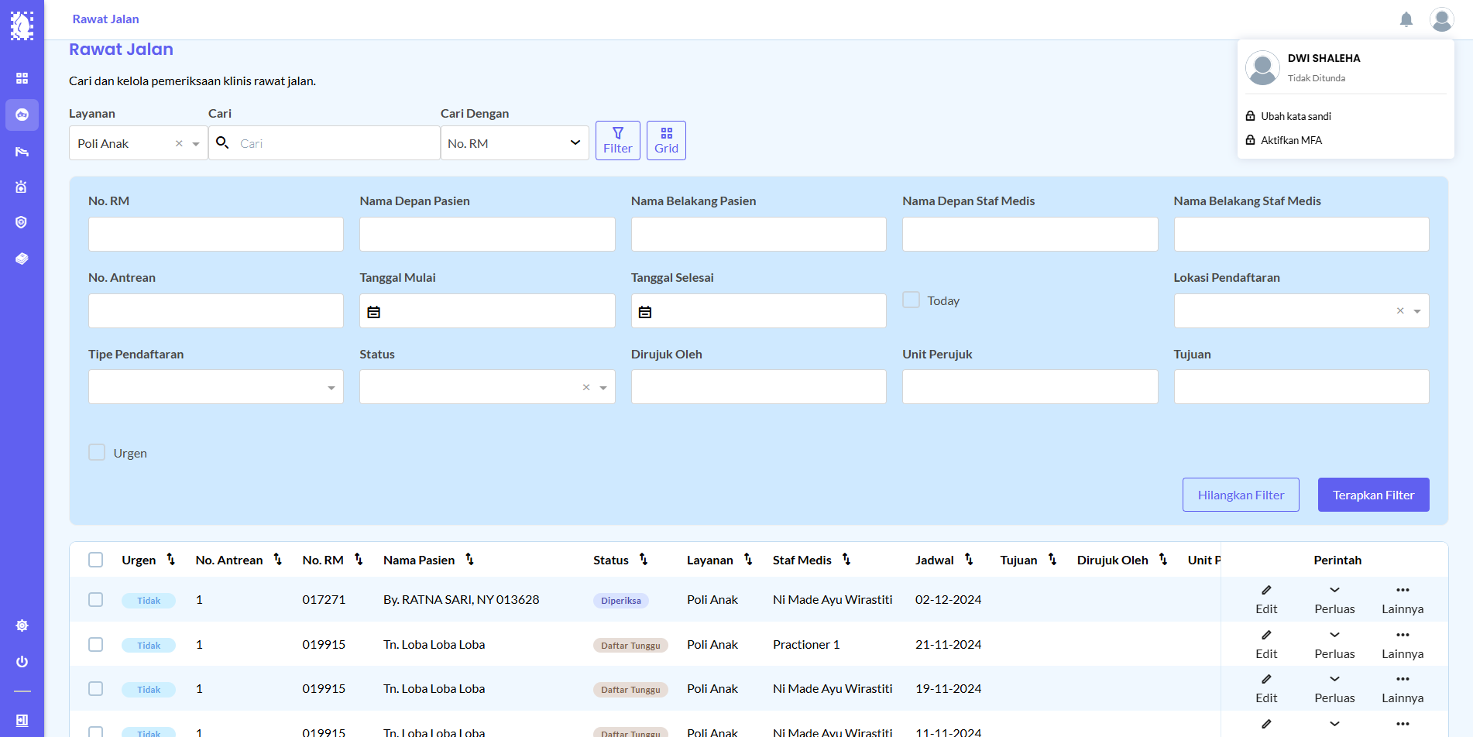Sort by No. Antrean column arrows
Screen dimensions: 1473x737
[277, 559]
